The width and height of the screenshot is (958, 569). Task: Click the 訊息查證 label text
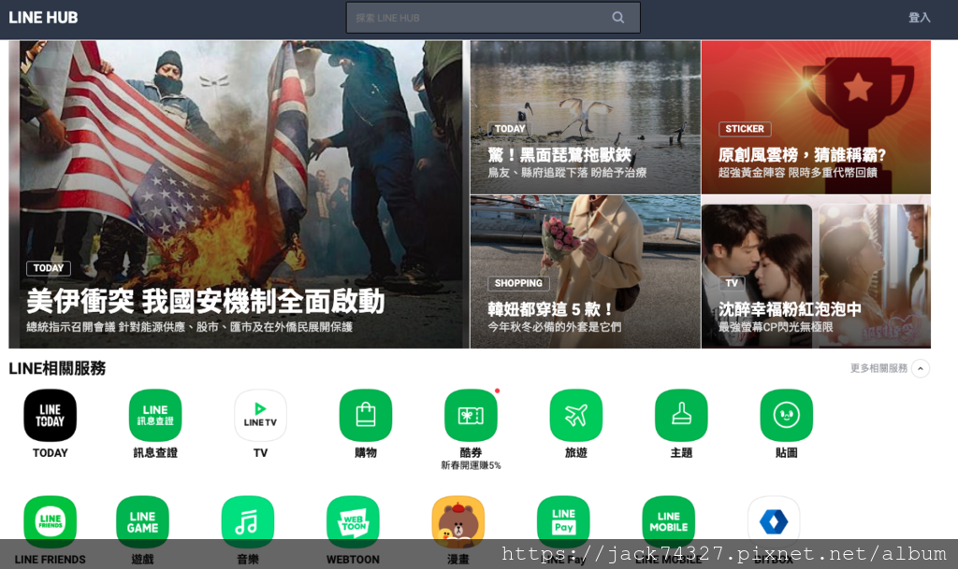(x=155, y=452)
